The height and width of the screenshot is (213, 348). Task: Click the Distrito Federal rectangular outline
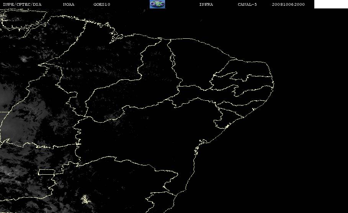tap(46, 172)
